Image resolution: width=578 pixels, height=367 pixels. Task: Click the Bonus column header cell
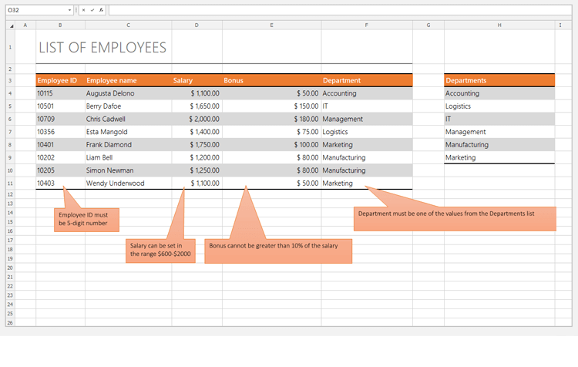click(271, 80)
